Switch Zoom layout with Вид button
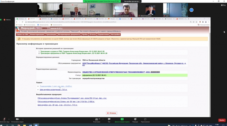Screen dimensions: 227x126 click(x=223, y=5)
